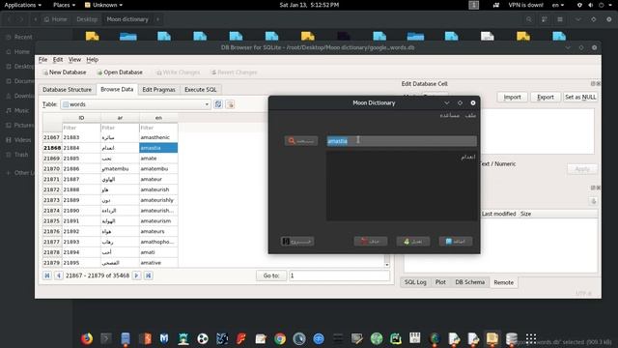Viewport: 618px width, 348px height.
Task: Click the table scrollbar down arrow
Action: pyautogui.click(x=387, y=264)
